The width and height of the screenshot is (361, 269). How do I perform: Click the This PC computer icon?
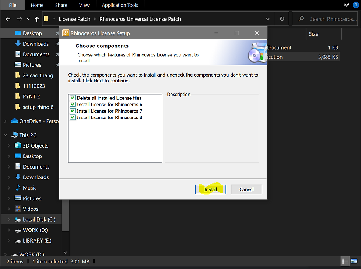(x=15, y=135)
